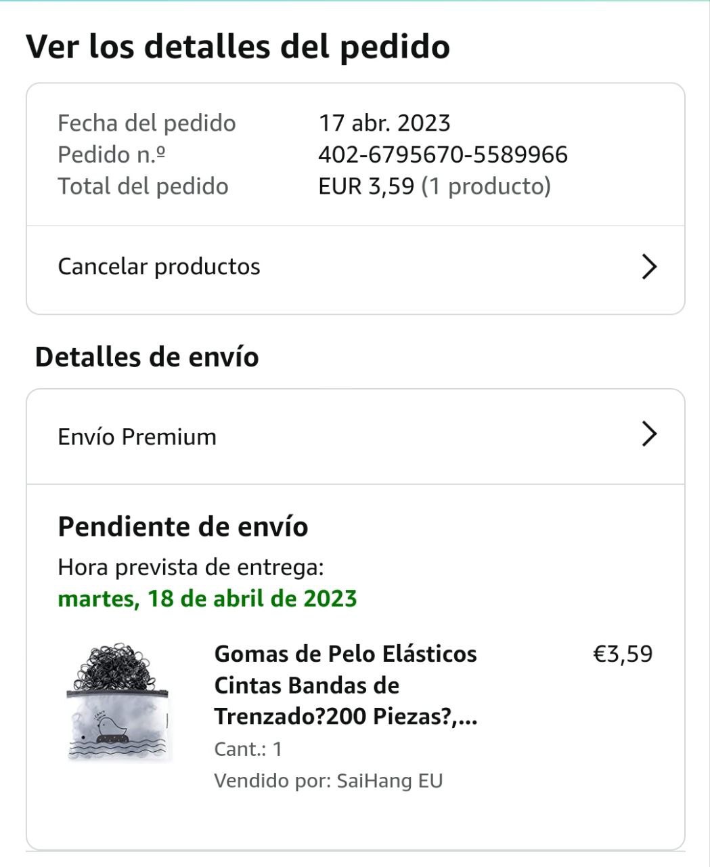This screenshot has width=710, height=867.
Task: Click the order total EUR 3,59
Action: click(366, 186)
